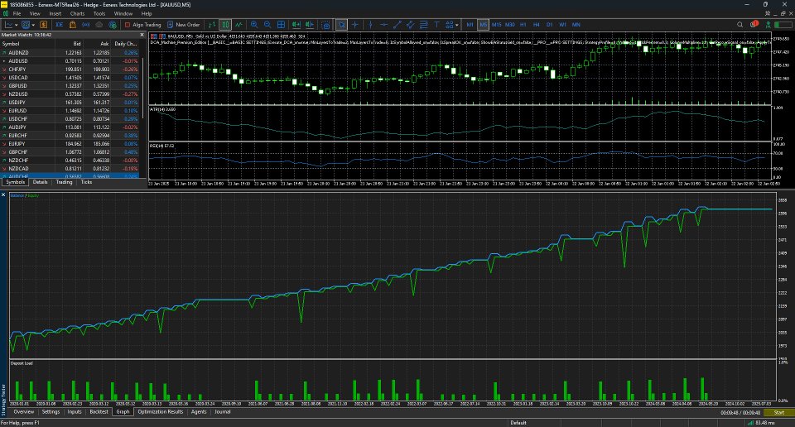
Task: Switch chart to line chart mode
Action: 238,24
